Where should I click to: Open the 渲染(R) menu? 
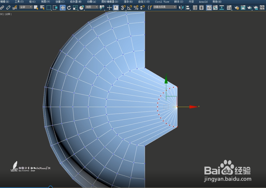click(x=128, y=2)
